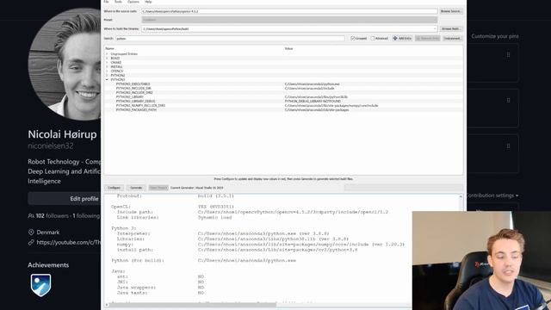This screenshot has width=551, height=310.
Task: Click the Browse Build button
Action: [451, 28]
